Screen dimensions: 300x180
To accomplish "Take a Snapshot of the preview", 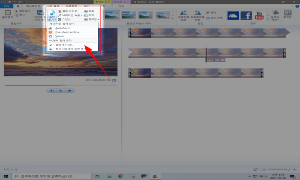I will click(64, 19).
